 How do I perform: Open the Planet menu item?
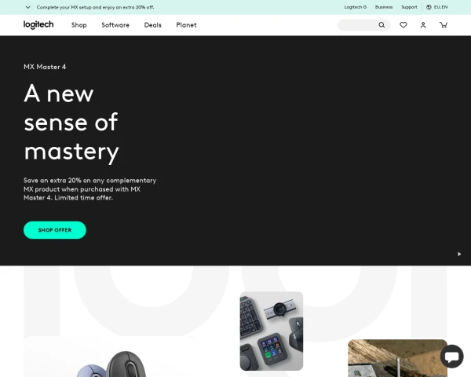pyautogui.click(x=186, y=25)
